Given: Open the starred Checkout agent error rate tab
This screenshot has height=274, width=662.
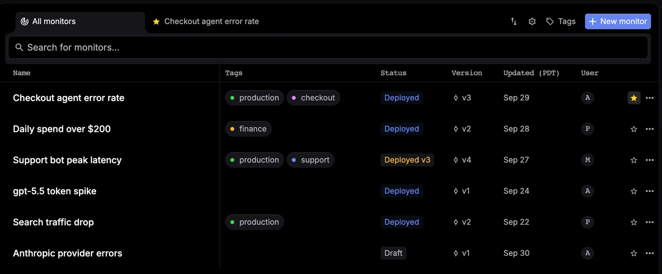Looking at the screenshot, I should [206, 22].
